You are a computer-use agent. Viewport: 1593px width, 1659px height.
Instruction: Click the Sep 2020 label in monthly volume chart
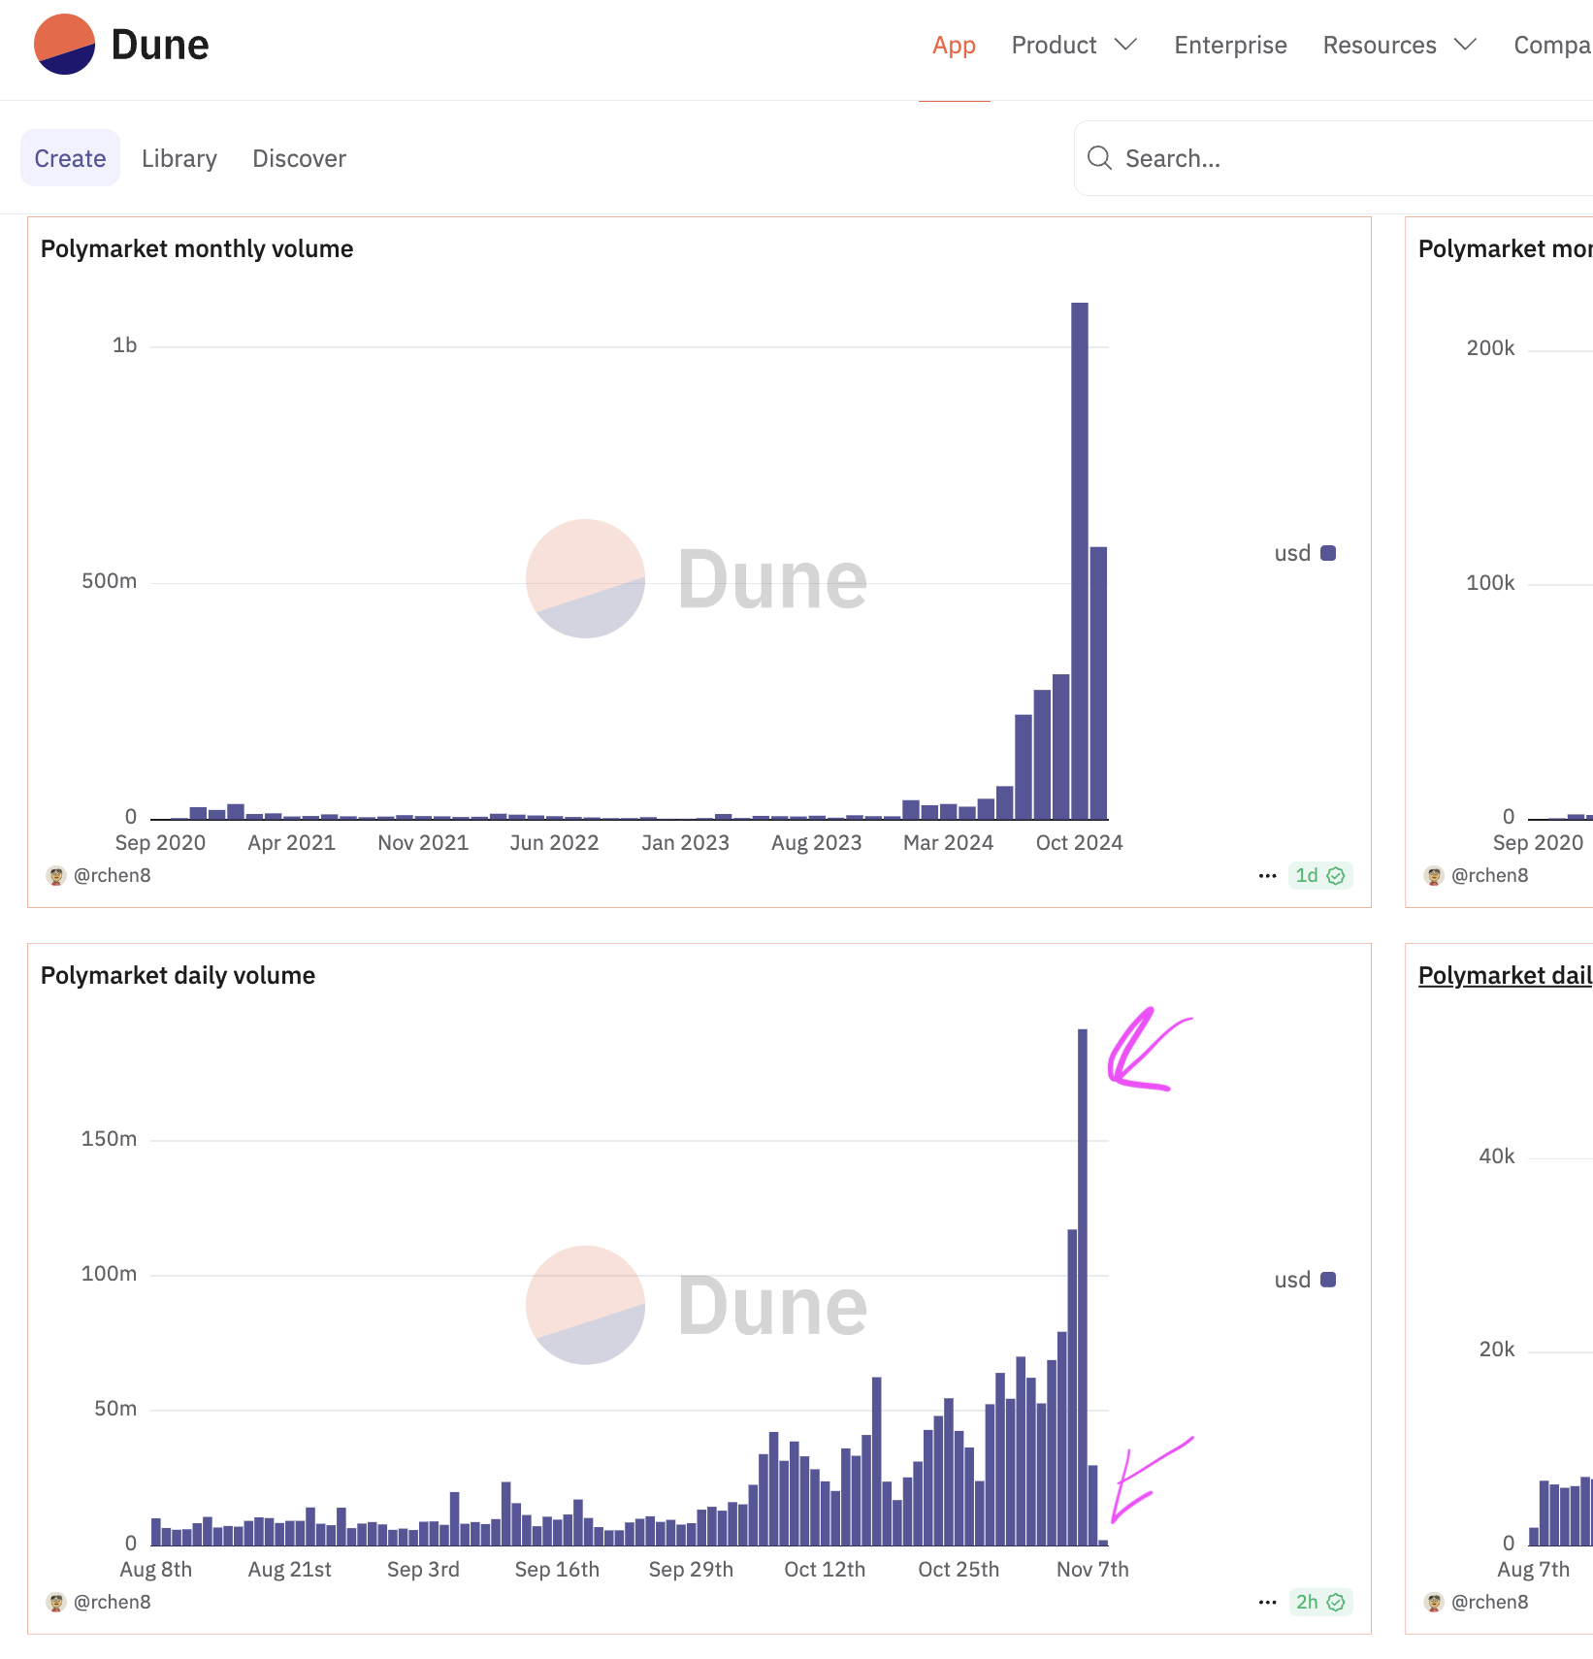point(160,843)
